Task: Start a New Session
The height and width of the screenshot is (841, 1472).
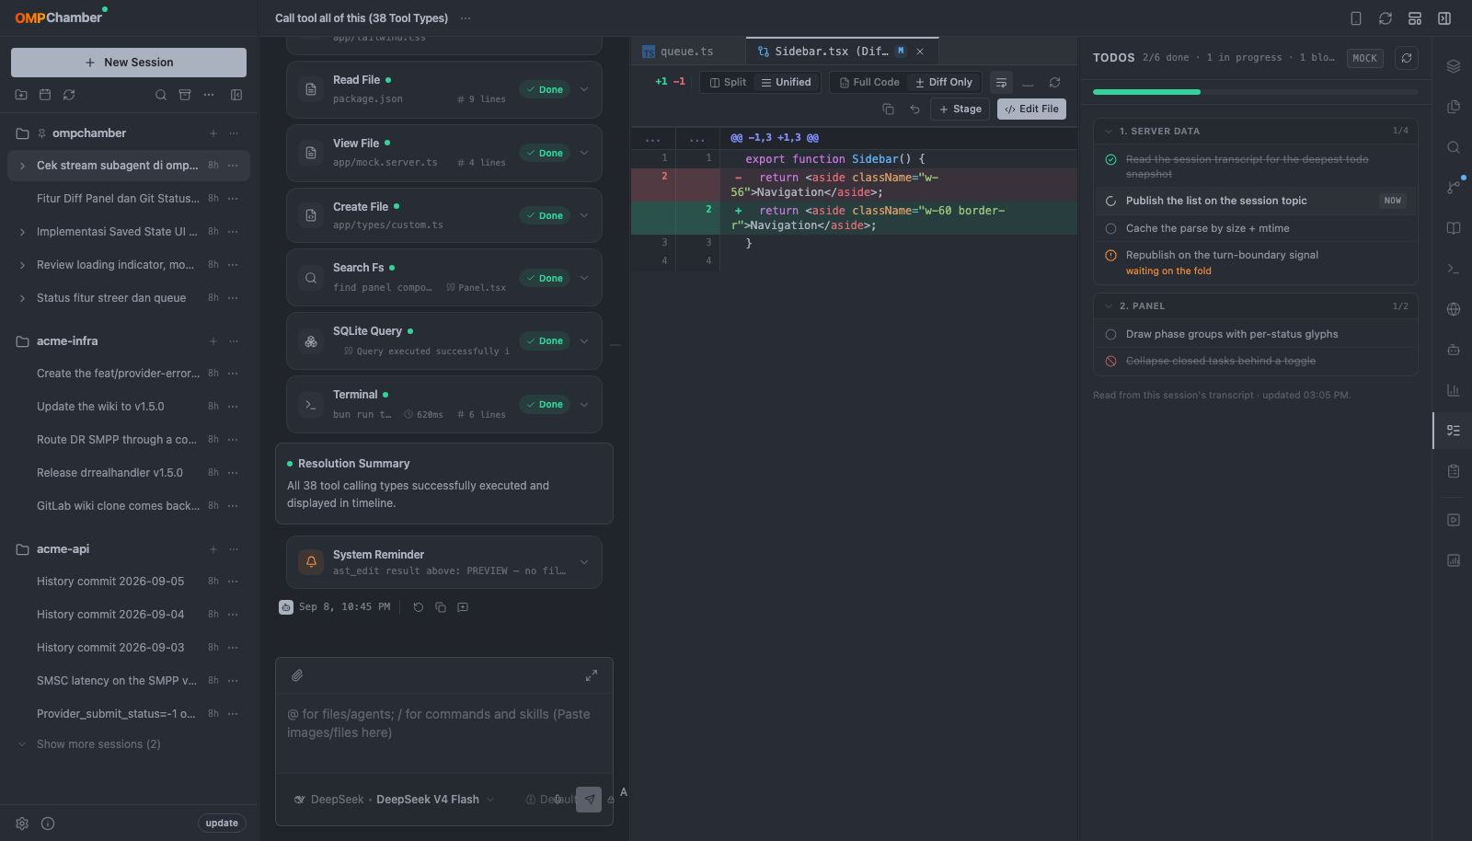Action: [129, 63]
